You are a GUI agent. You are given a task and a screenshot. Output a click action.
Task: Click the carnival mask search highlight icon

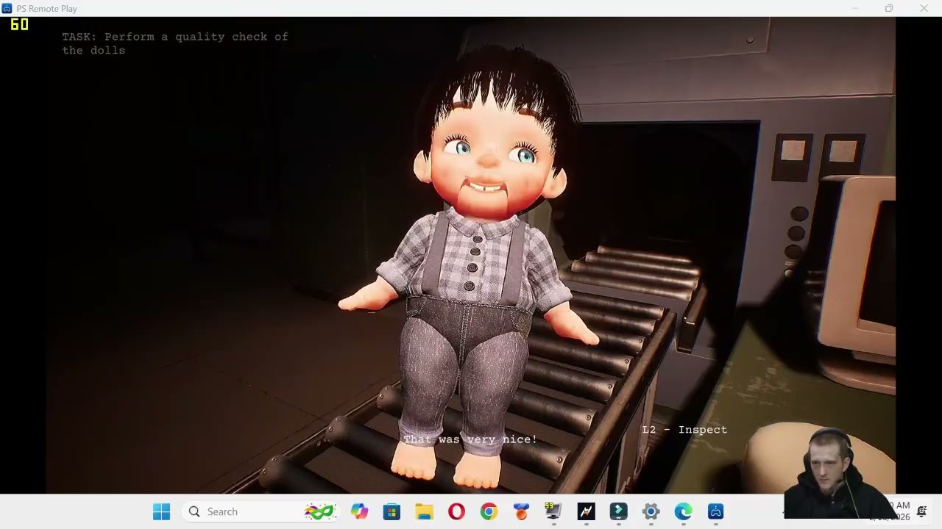tap(320, 511)
